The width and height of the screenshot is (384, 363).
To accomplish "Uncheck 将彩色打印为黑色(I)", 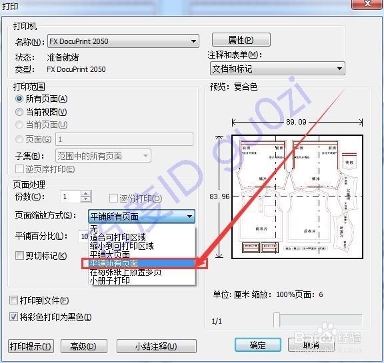I will point(13,317).
